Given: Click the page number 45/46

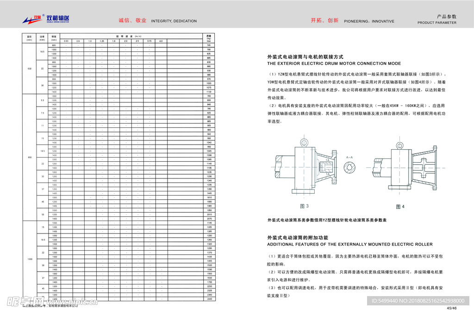Looking at the screenshot, I should point(452,308).
